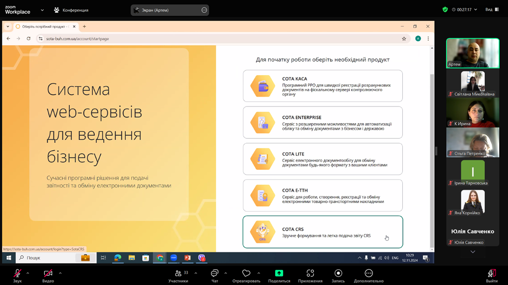Click the СОТА Е-ТТН waybill icon
This screenshot has height=285, width=508.
tap(262, 195)
